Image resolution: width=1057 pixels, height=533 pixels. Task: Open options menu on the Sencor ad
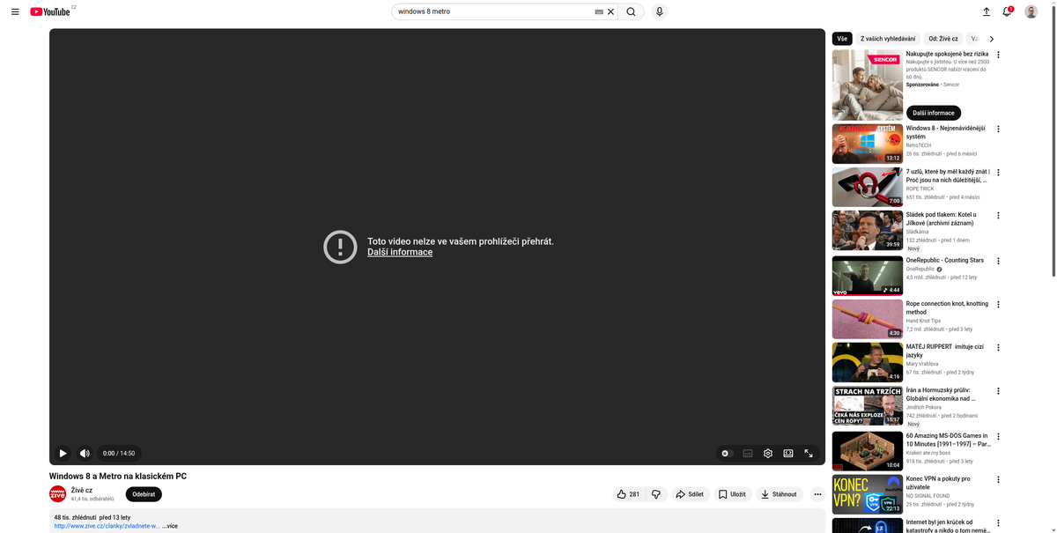pyautogui.click(x=998, y=54)
